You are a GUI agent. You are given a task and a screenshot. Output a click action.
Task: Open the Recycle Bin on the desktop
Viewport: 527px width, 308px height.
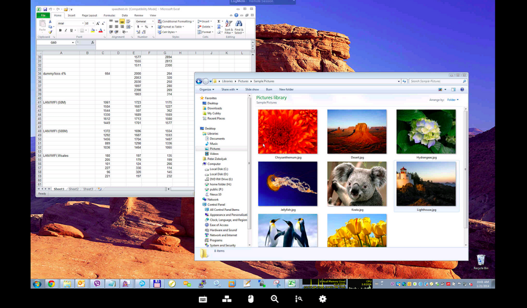480,260
